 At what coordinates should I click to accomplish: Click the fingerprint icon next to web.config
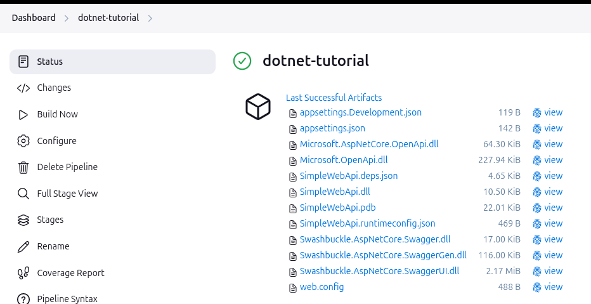[537, 287]
